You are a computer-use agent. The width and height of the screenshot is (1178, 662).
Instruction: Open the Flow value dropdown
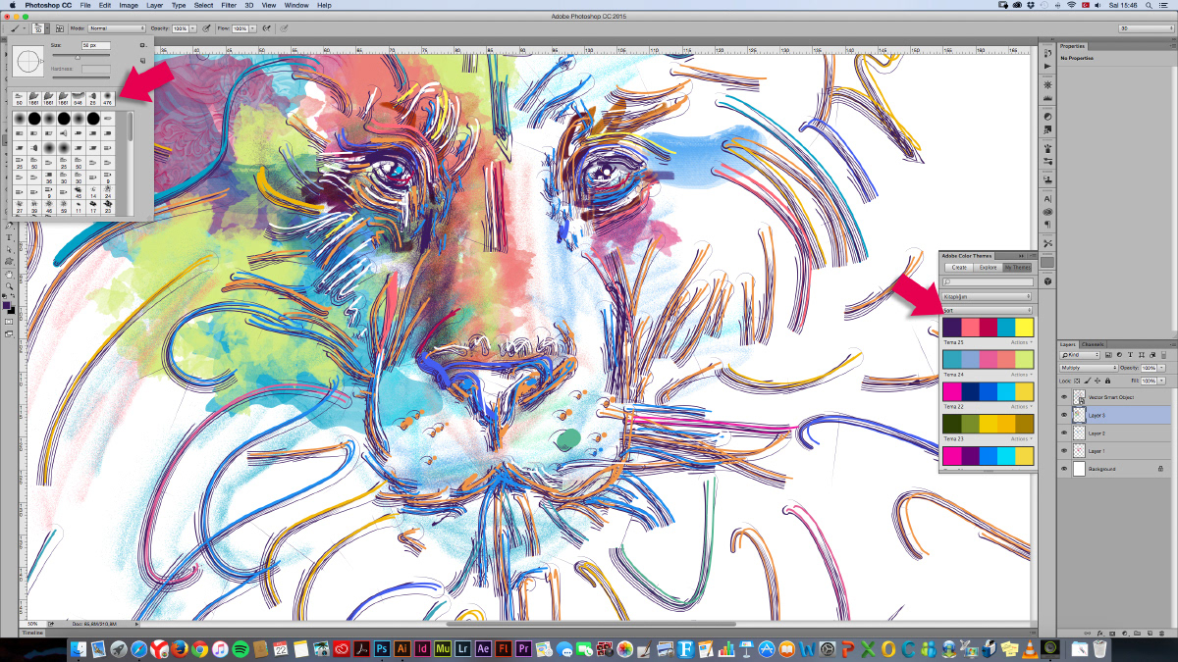click(x=253, y=28)
